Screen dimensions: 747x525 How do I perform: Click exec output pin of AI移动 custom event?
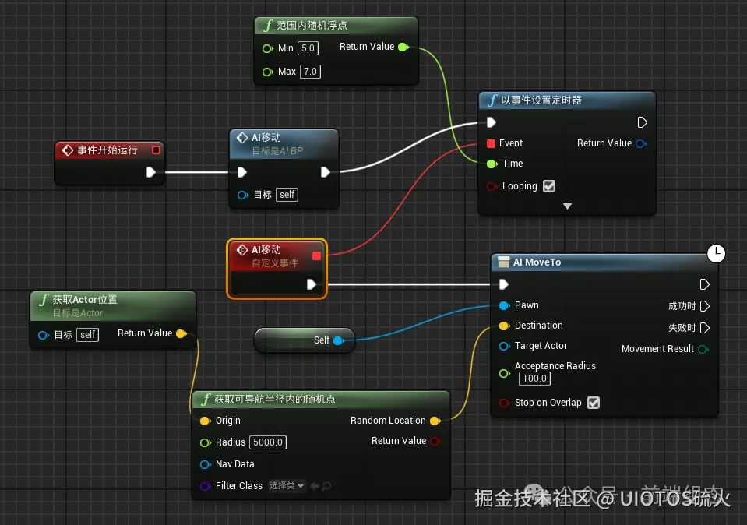311,284
